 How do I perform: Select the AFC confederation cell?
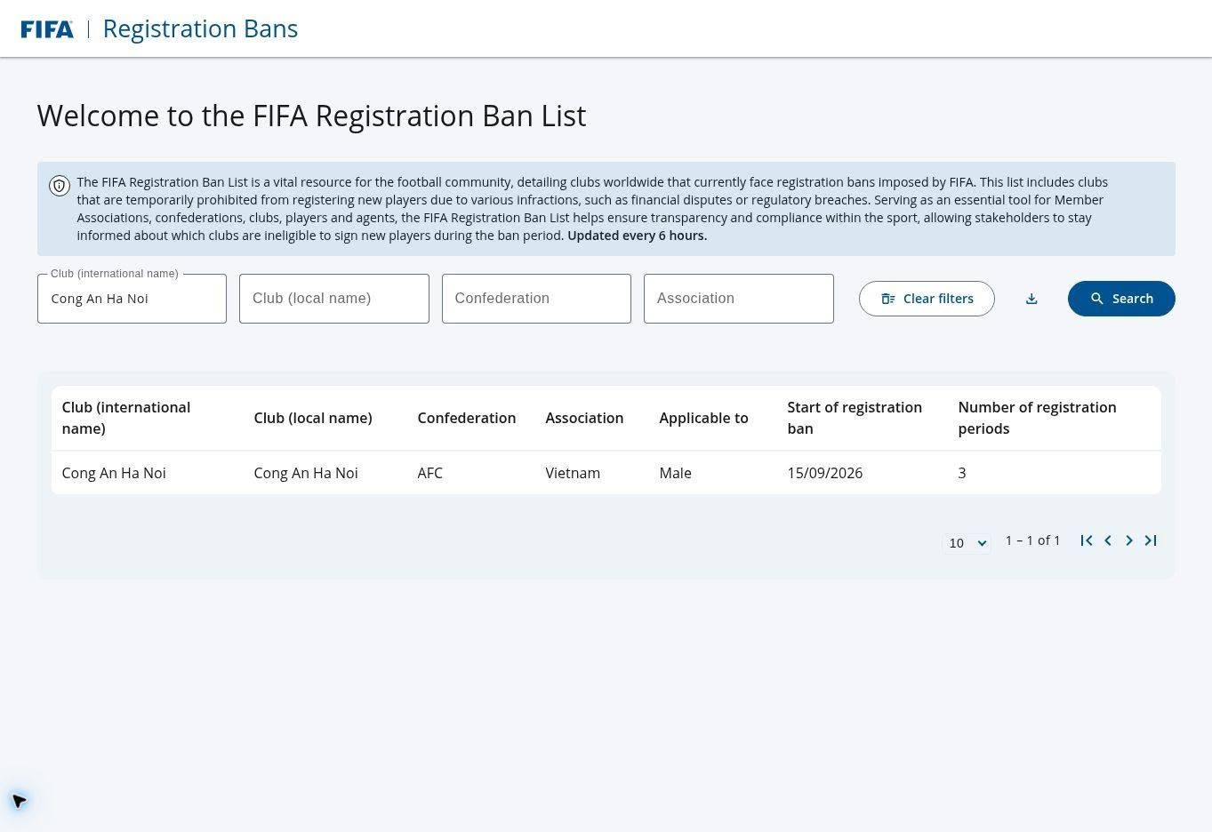pyautogui.click(x=430, y=473)
